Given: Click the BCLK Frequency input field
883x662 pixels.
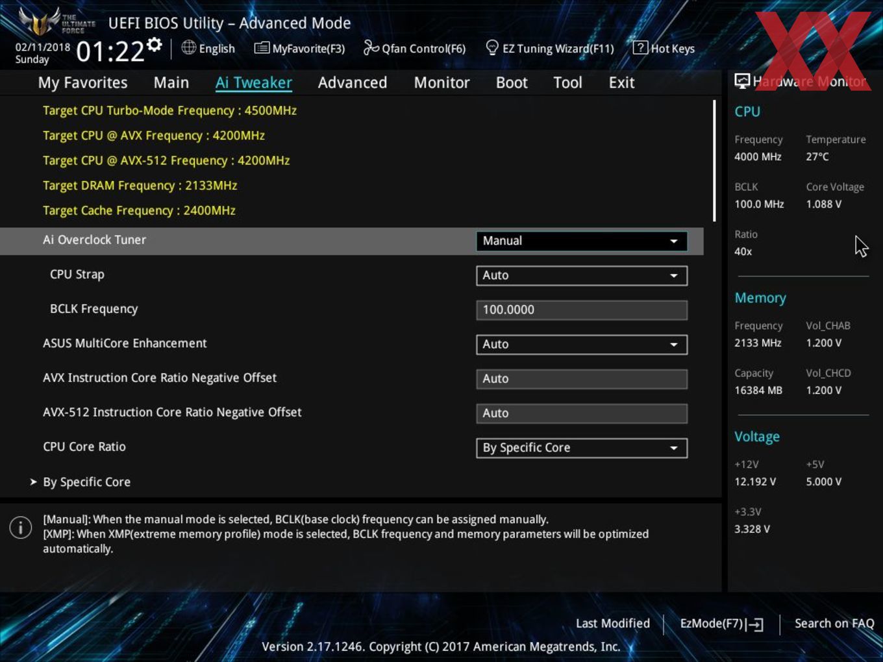Looking at the screenshot, I should 581,310.
